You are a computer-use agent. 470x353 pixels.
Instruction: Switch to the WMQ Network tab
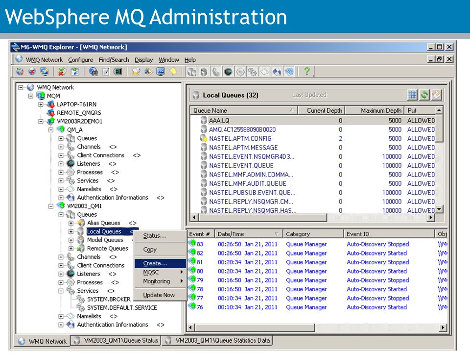pos(43,341)
